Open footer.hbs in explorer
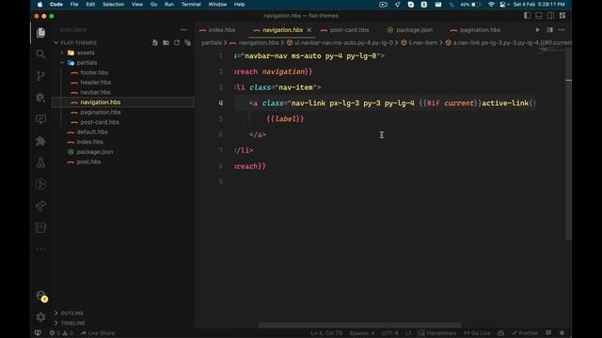602x338 pixels. (x=94, y=72)
